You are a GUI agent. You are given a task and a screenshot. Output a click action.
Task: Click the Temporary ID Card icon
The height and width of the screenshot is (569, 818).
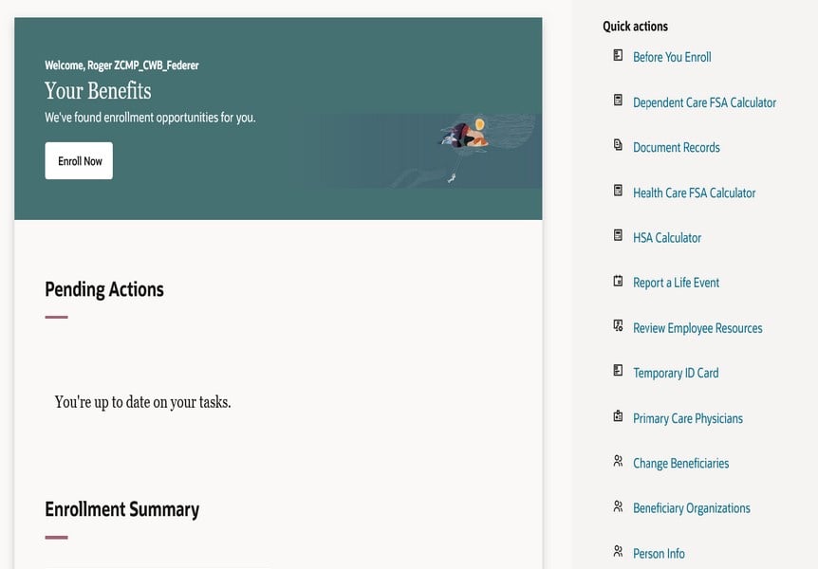tap(617, 371)
